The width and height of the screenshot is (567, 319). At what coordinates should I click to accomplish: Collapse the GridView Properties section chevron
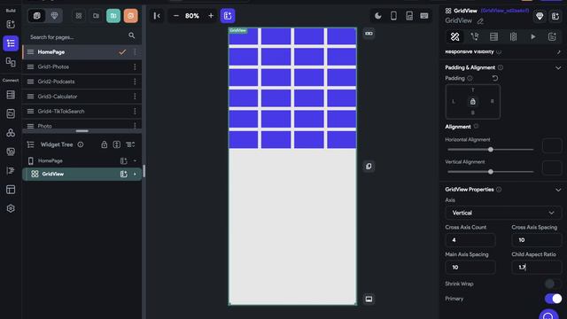(x=558, y=190)
